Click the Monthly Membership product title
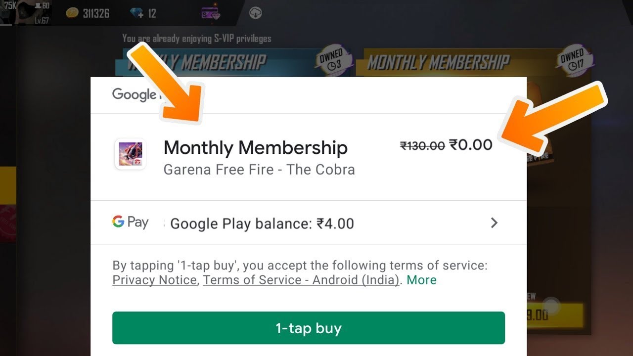This screenshot has height=356, width=633. [x=255, y=148]
